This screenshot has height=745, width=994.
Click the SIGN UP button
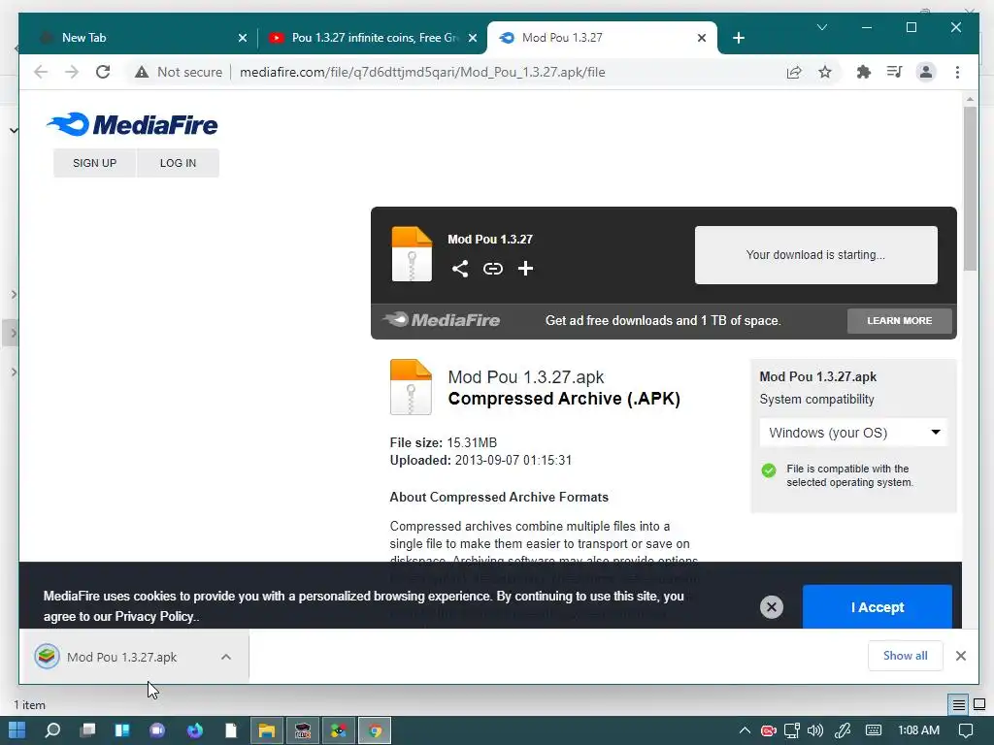94,163
